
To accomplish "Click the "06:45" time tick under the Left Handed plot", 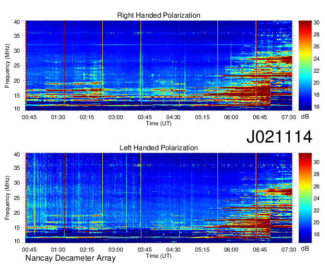I will point(260,250).
